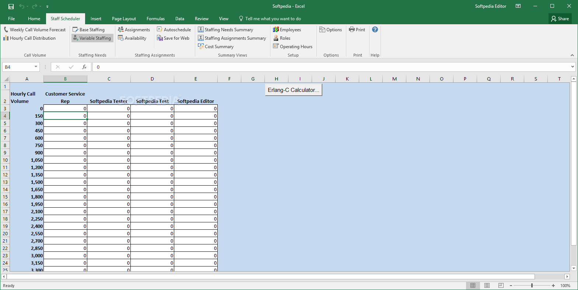Open Staff Scheduler help
578x290 pixels.
[x=375, y=29]
